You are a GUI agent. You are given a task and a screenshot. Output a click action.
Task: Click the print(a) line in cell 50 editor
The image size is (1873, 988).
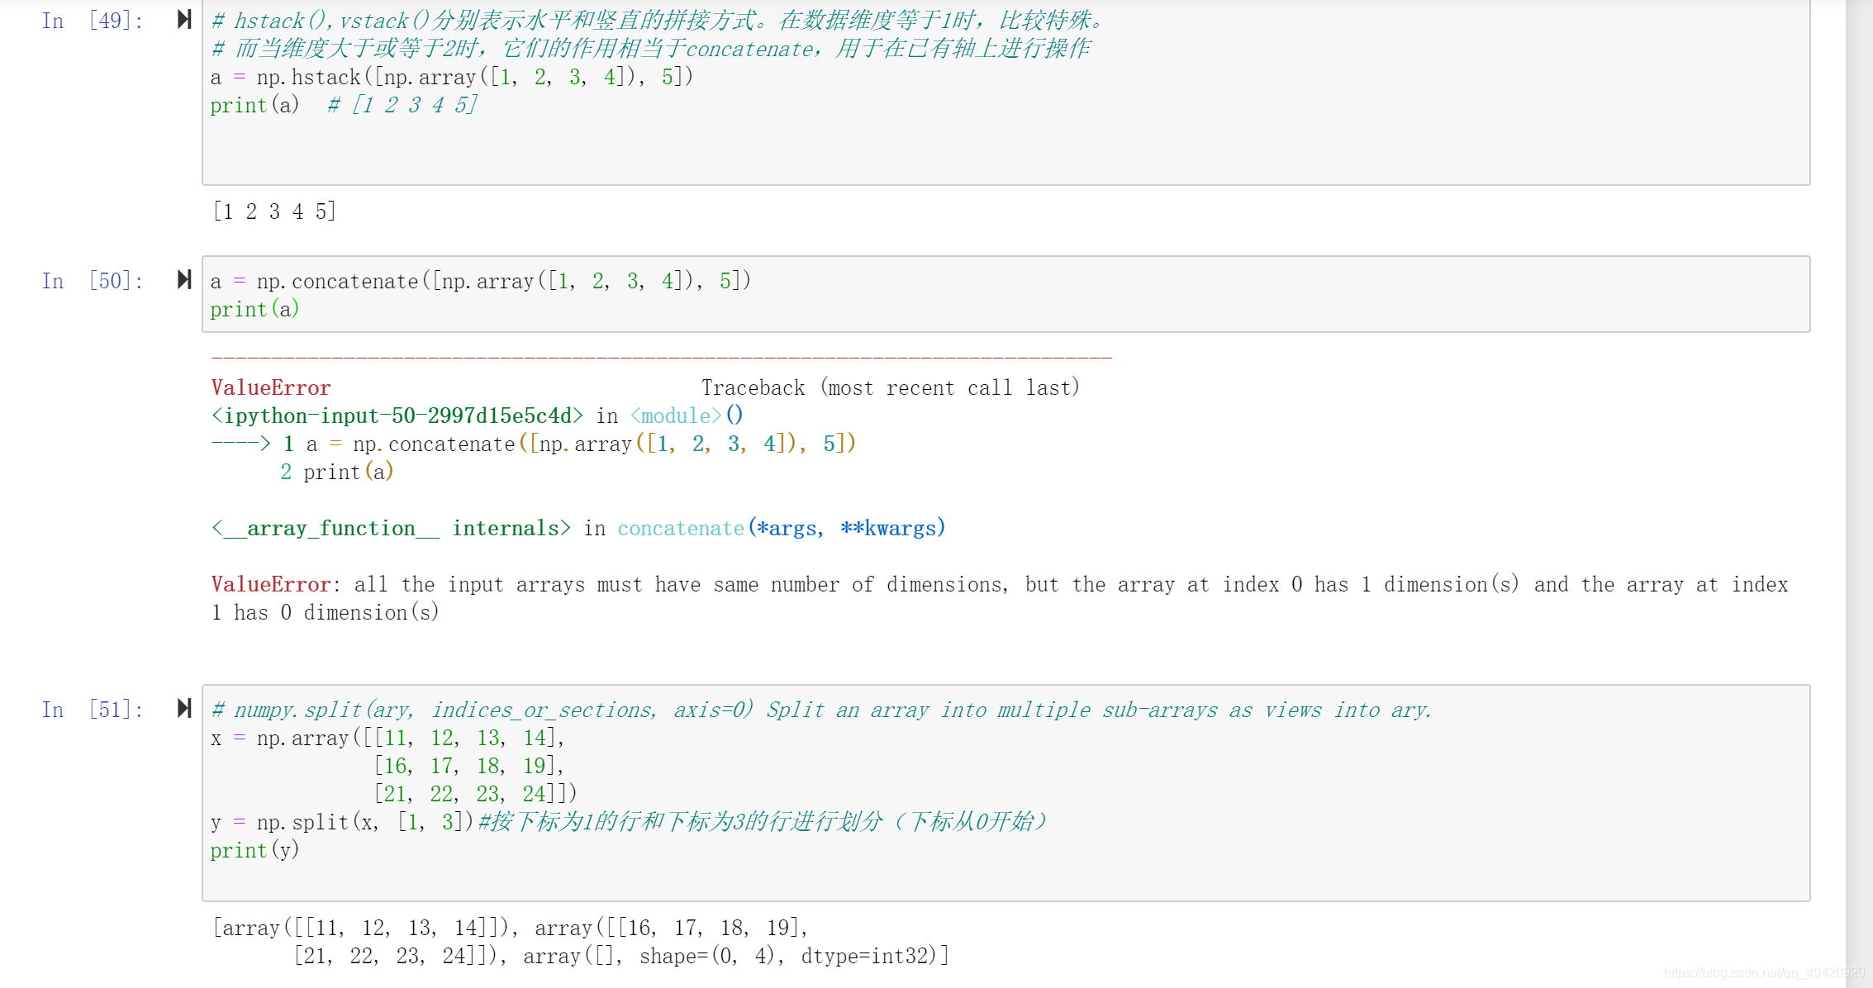coord(254,309)
